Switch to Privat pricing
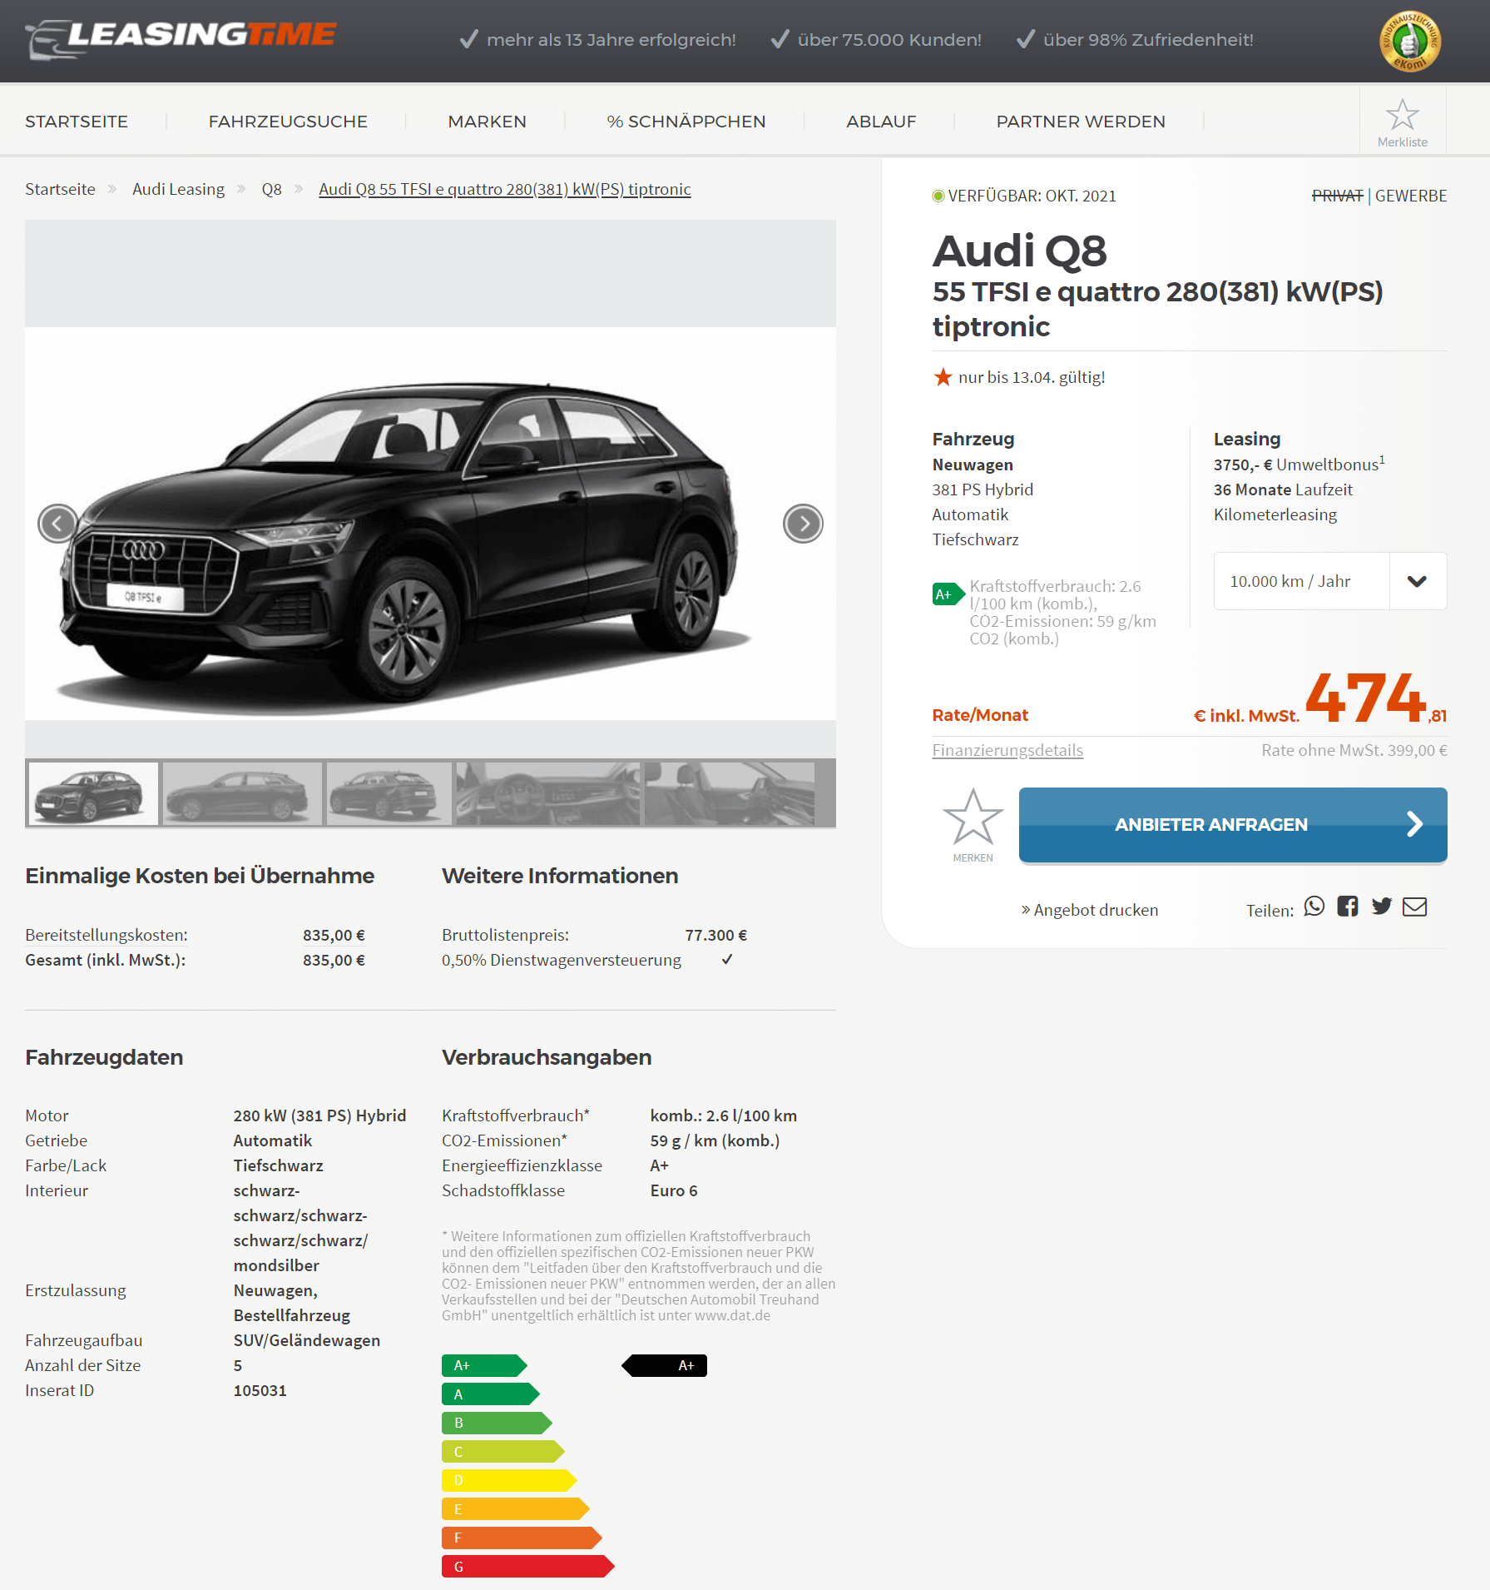 (x=1337, y=196)
